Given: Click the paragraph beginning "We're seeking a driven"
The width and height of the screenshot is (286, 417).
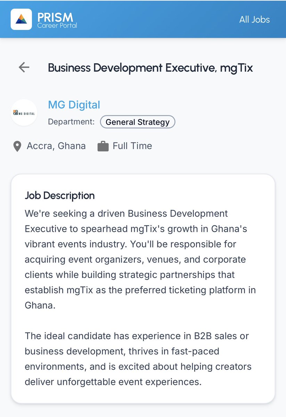Looking at the screenshot, I should (140, 259).
